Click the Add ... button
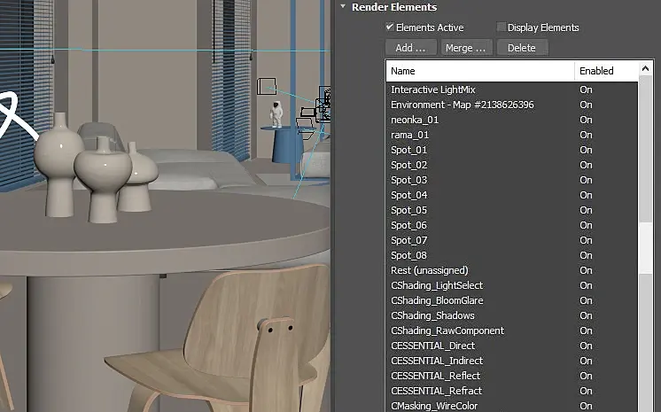Screen dimensions: 661x412 [410, 48]
